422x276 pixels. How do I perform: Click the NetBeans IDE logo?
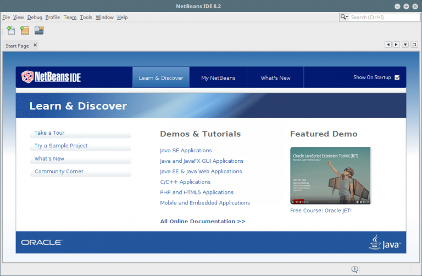point(51,77)
